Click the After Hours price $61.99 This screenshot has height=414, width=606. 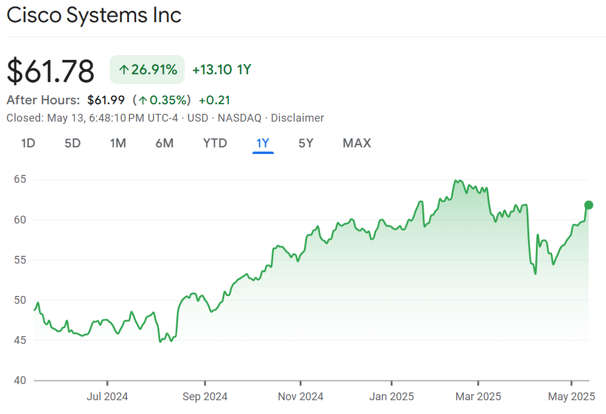click(106, 100)
